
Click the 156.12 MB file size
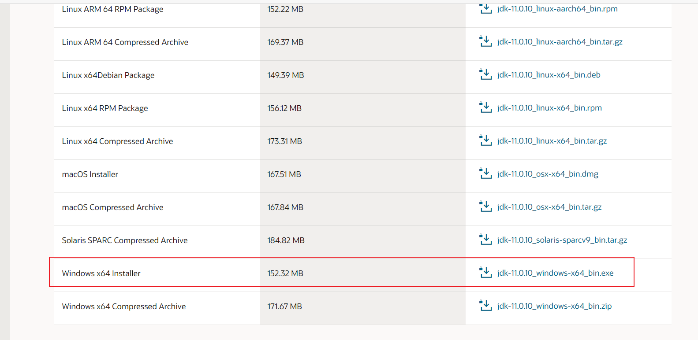coord(284,108)
